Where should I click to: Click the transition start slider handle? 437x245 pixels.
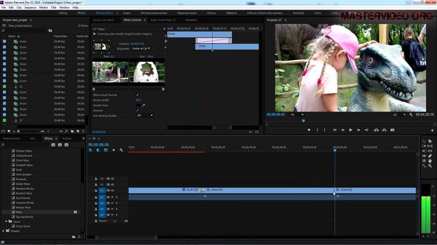tap(94, 89)
